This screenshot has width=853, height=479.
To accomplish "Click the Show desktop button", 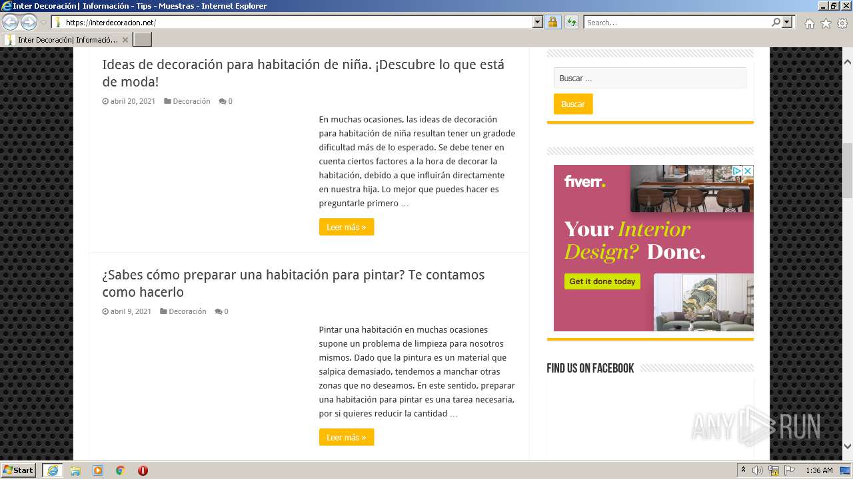I will point(846,470).
